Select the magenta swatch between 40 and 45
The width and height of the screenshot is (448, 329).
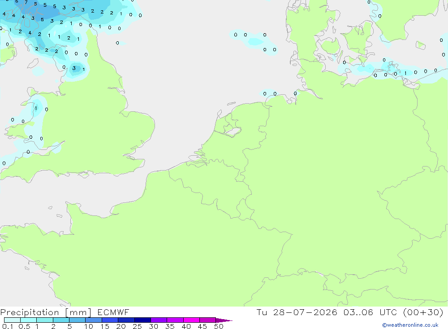click(x=191, y=320)
